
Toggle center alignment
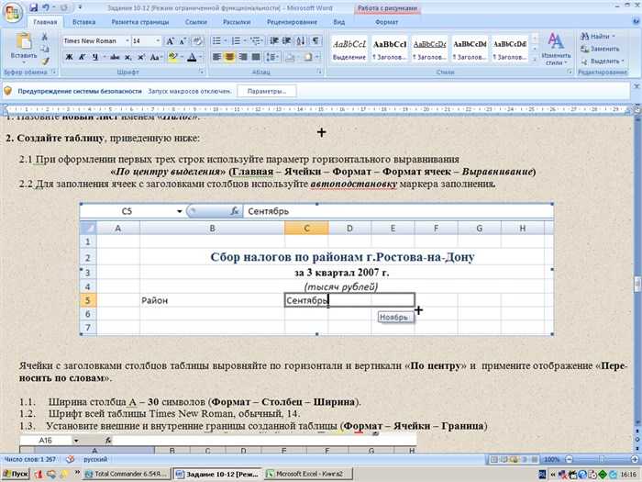(x=229, y=57)
